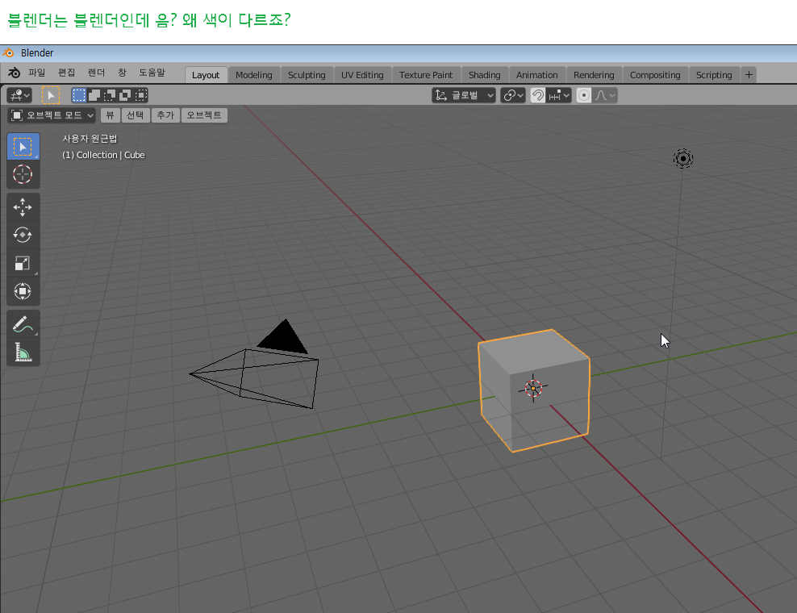Click the 사용자 원근법 view label
The height and width of the screenshot is (613, 797).
point(90,139)
